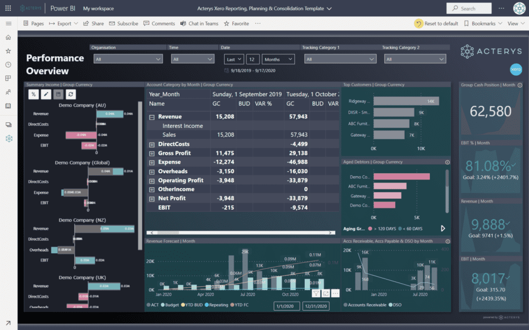Click the filter icon on Revenue Forecast chart
The height and width of the screenshot is (330, 529).
pyautogui.click(x=316, y=293)
